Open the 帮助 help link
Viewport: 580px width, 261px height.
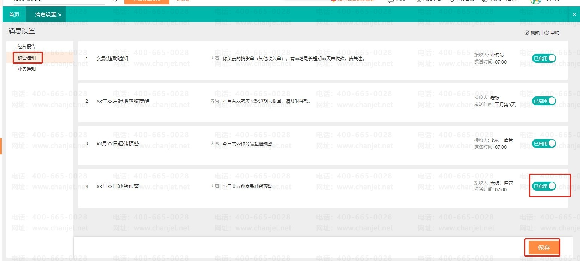click(552, 33)
